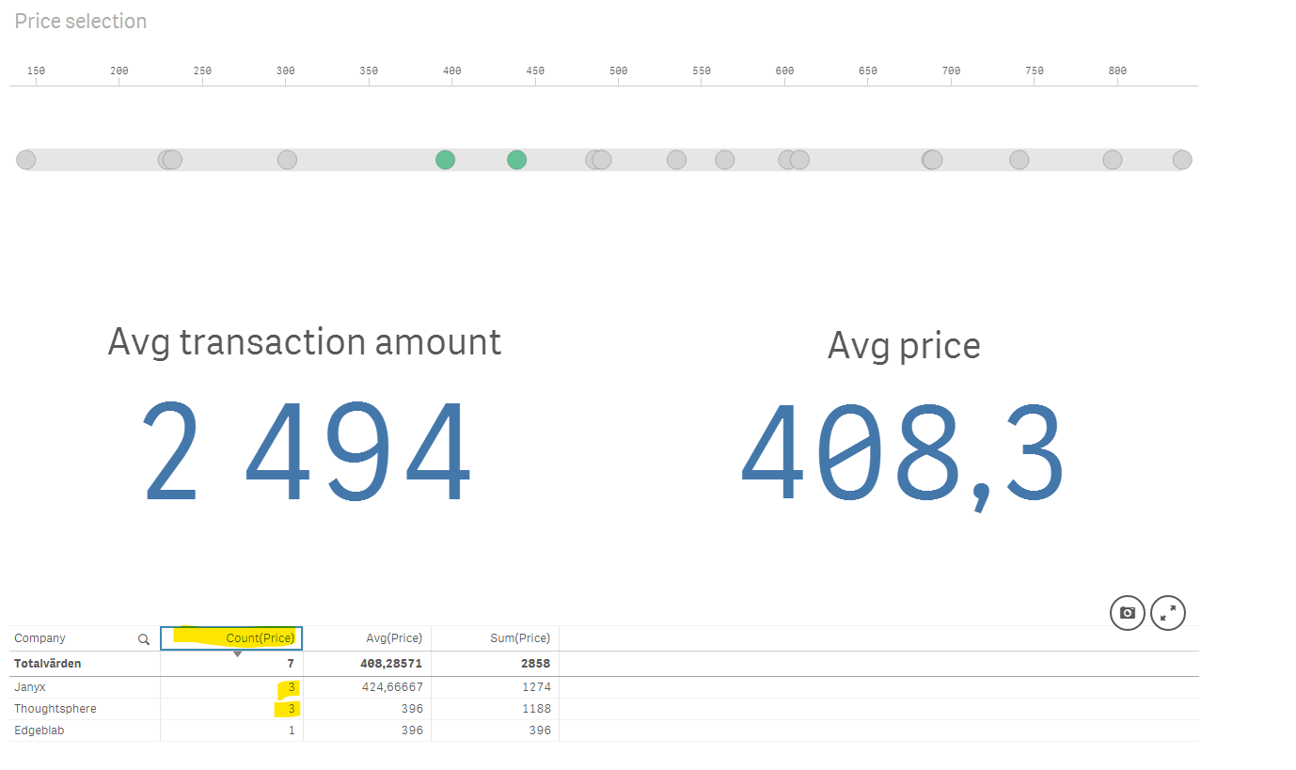Select the price point near 740
Image resolution: width=1296 pixels, height=770 pixels.
[1019, 160]
